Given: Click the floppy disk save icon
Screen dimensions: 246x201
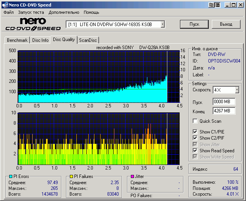Looking at the screenshot, I should point(218,5).
